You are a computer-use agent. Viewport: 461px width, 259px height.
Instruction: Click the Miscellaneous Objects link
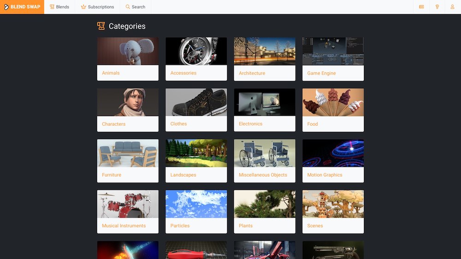[263, 175]
